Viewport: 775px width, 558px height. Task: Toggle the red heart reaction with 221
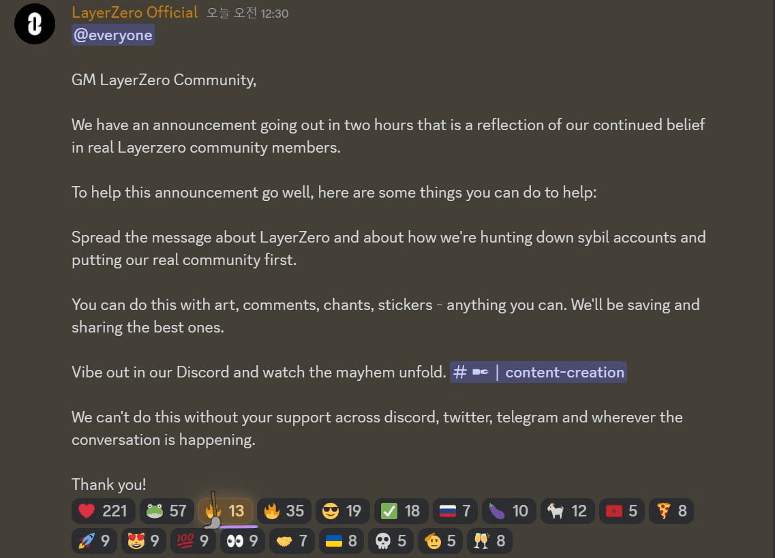coord(103,510)
